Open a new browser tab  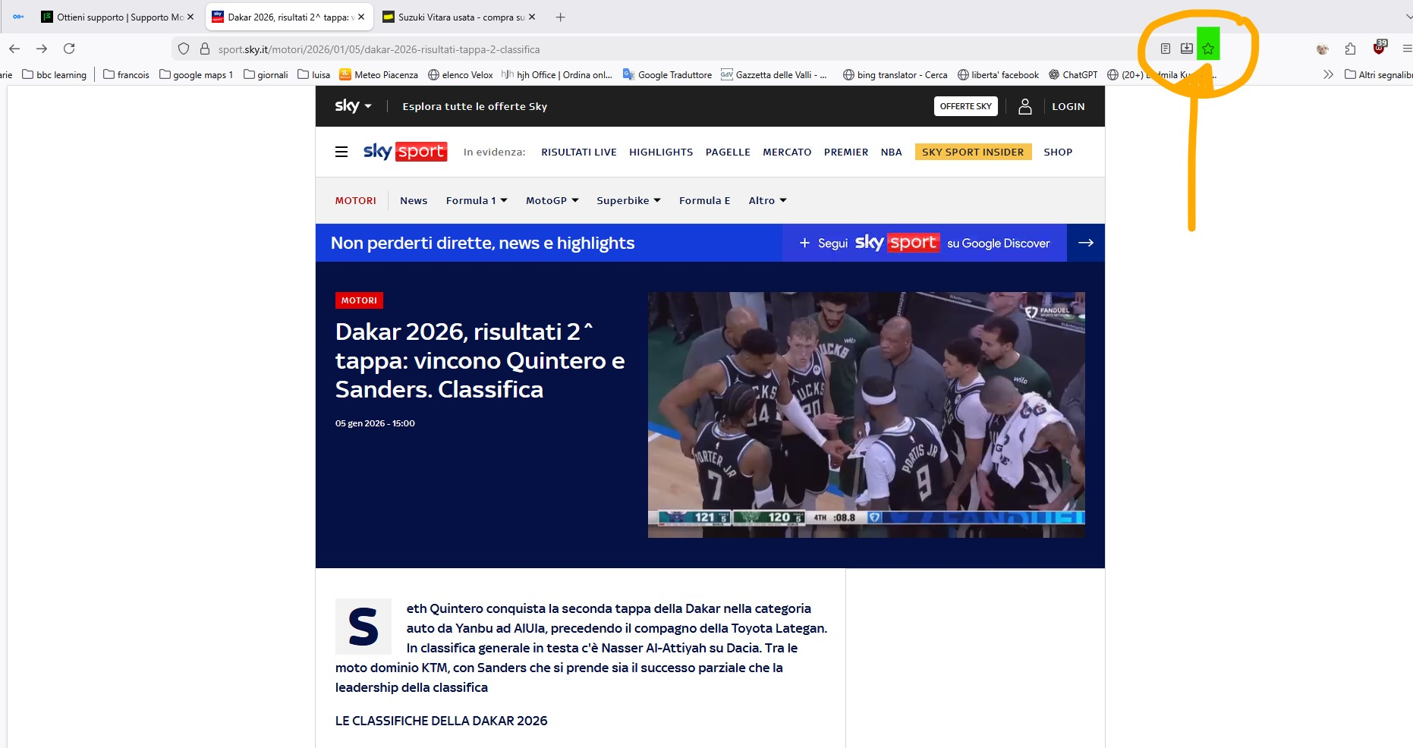pyautogui.click(x=560, y=17)
